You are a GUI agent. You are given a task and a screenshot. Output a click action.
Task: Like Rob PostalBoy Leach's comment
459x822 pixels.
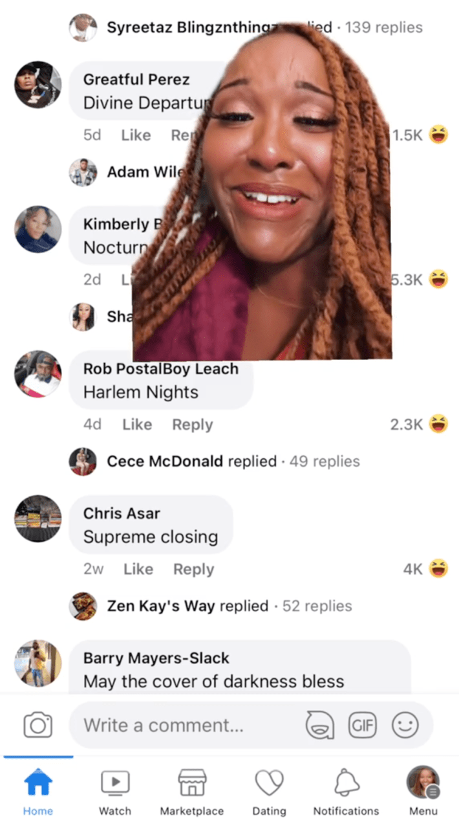[x=136, y=425]
